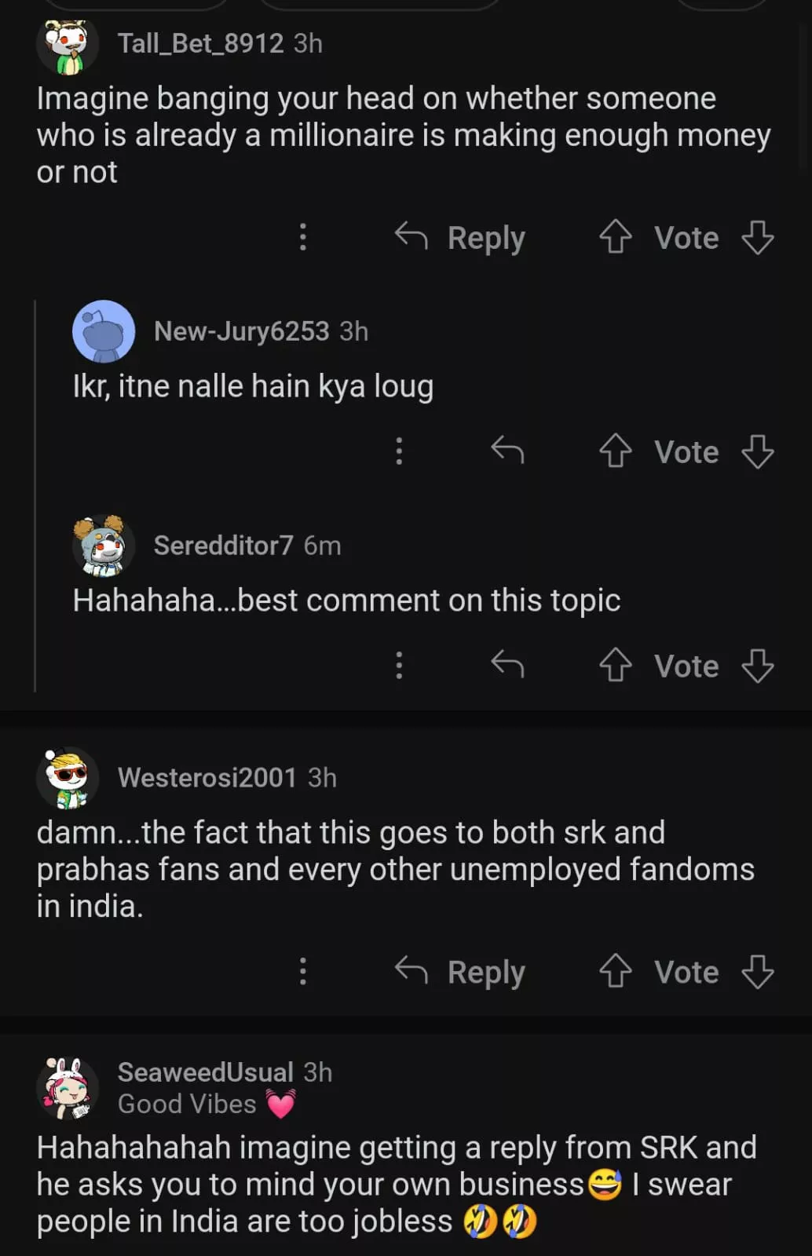The height and width of the screenshot is (1256, 812).
Task: Reply to Westerosi2001's comment
Action: click(461, 971)
